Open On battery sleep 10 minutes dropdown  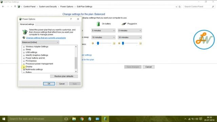coord(103,37)
